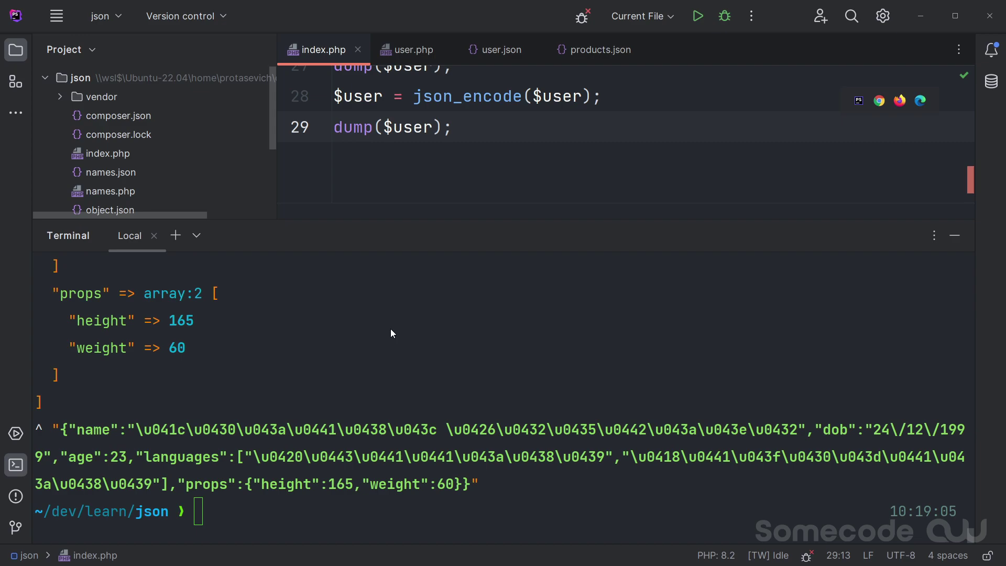Open the Notifications bell
Viewport: 1006px width, 566px height.
pos(991,50)
